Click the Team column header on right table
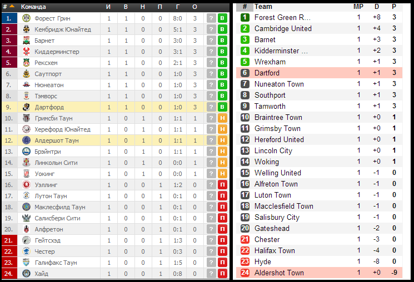This screenshot has width=414, height=282. (x=263, y=7)
